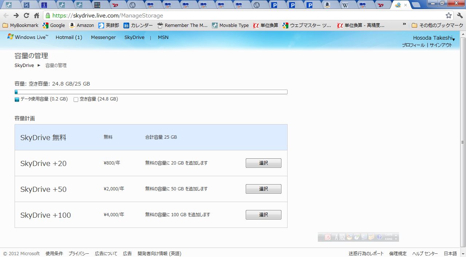Open Messenger in the header

click(x=103, y=37)
